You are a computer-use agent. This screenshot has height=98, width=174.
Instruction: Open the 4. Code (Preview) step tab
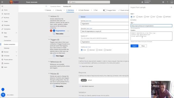click(x=84, y=10)
